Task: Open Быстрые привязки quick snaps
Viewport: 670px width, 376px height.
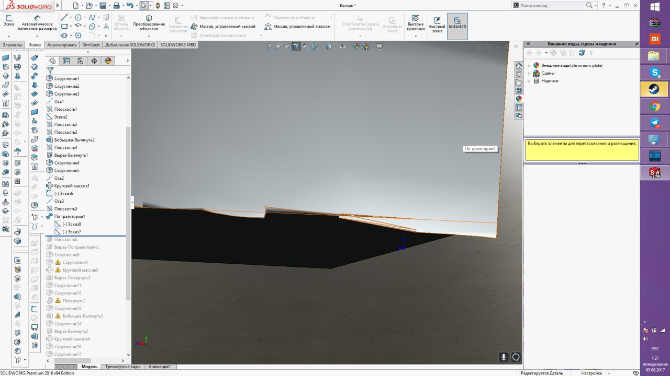Action: (416, 23)
